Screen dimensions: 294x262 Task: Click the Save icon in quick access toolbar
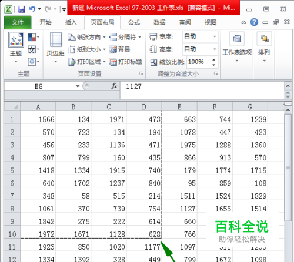21,9
